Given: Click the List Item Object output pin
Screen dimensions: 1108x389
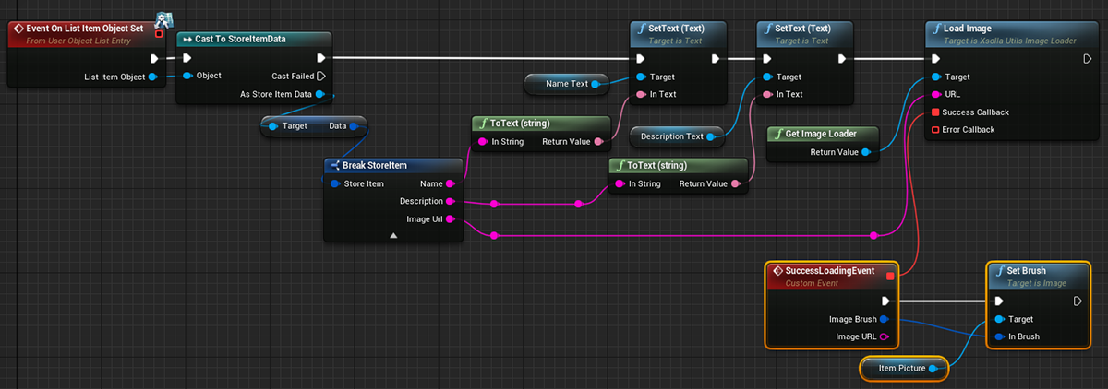Looking at the screenshot, I should point(153,77).
